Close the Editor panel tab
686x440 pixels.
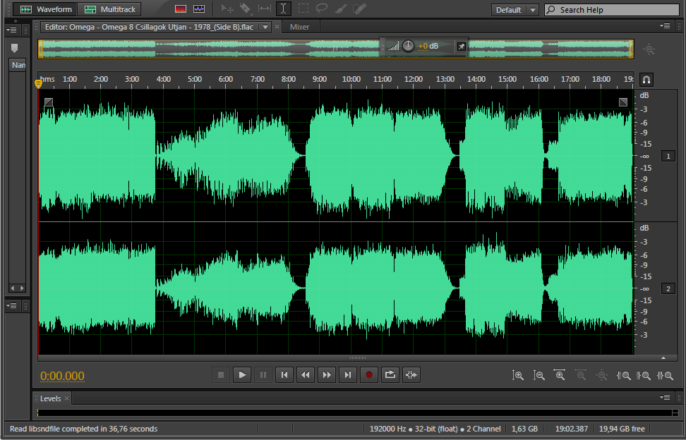coord(277,27)
